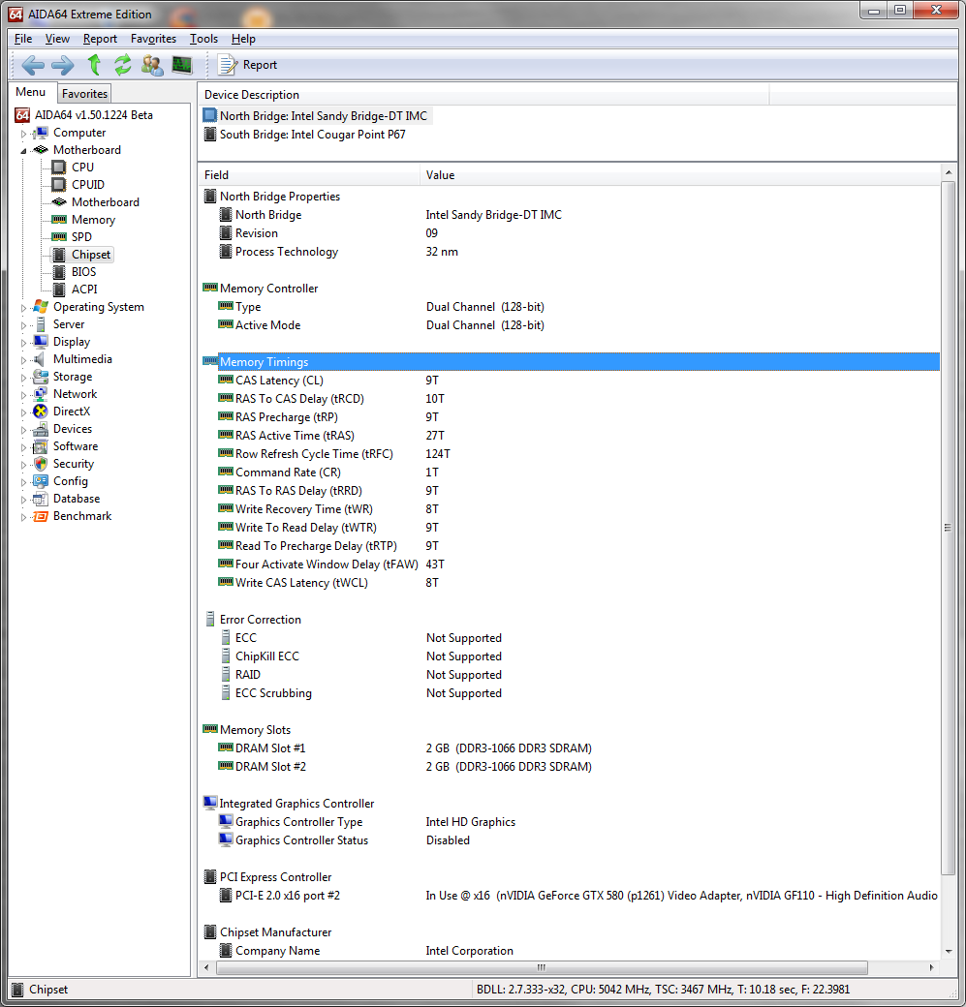
Task: Click the Network icon in tree
Action: pyautogui.click(x=41, y=394)
